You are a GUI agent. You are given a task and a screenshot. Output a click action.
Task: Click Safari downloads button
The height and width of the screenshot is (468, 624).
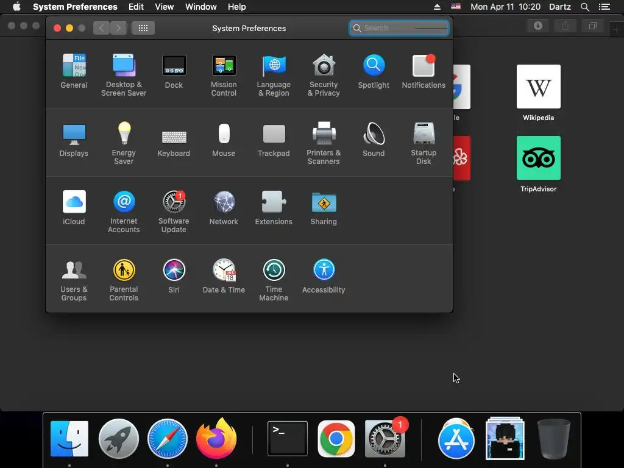point(538,26)
